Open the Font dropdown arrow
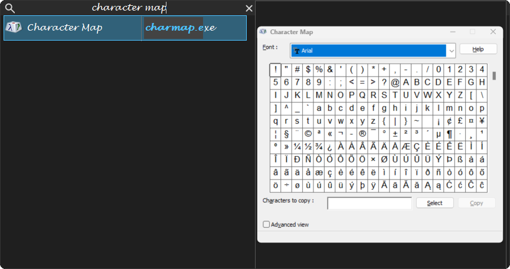Image resolution: width=510 pixels, height=269 pixels. [452, 51]
